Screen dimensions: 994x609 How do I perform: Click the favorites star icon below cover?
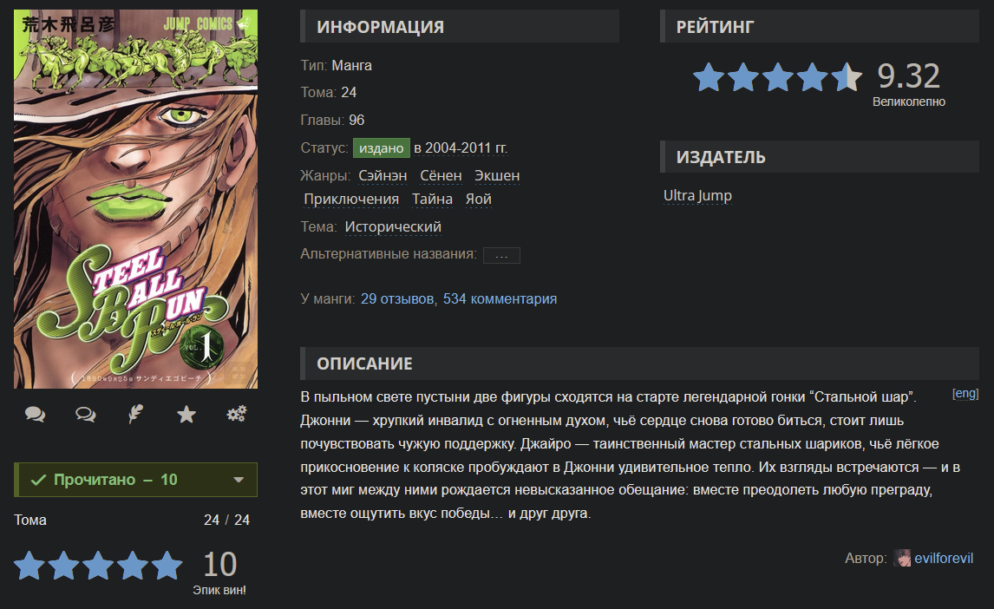click(186, 415)
